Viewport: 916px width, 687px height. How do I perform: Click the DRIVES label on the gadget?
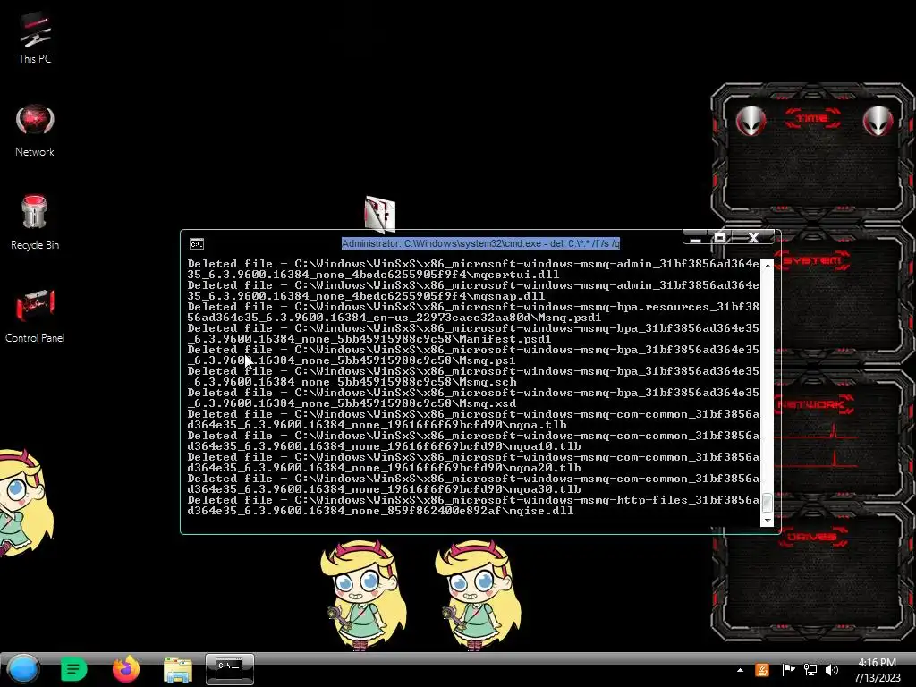point(812,537)
